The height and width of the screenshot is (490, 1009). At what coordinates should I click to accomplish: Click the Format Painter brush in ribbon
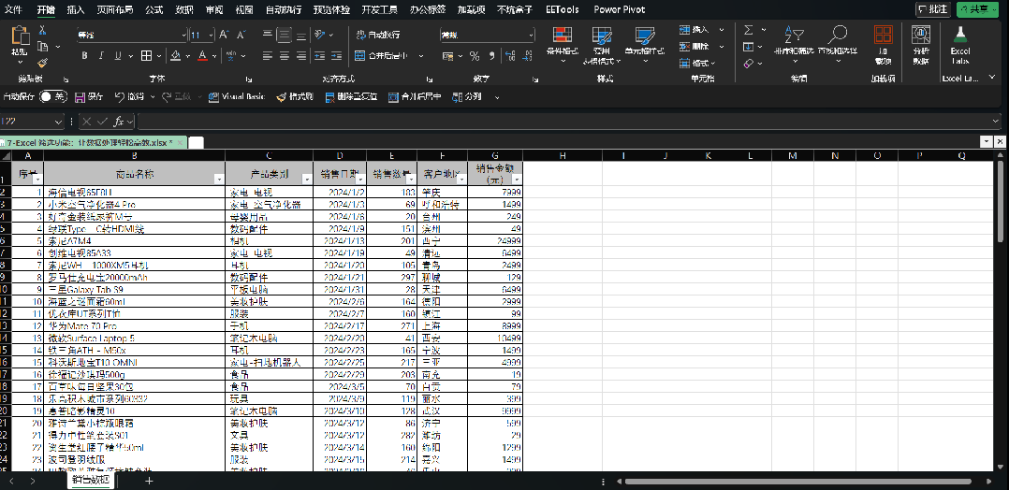pyautogui.click(x=42, y=63)
